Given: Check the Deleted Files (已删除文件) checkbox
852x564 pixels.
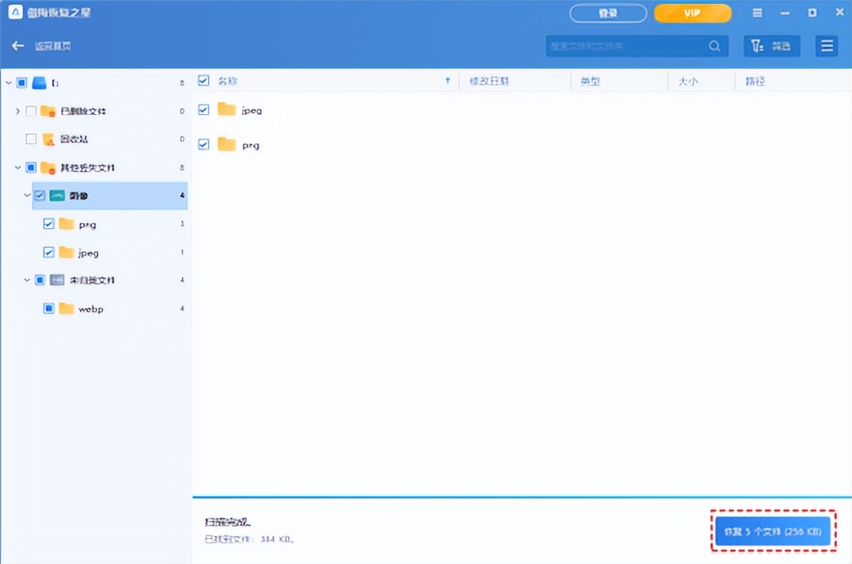Looking at the screenshot, I should click(31, 111).
